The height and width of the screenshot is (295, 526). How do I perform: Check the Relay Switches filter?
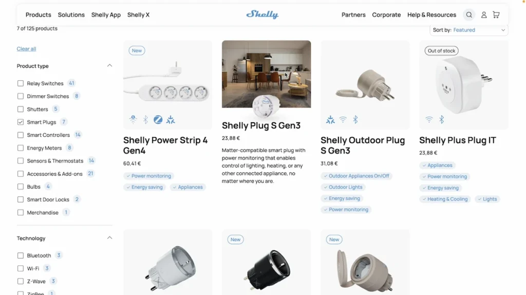point(21,83)
